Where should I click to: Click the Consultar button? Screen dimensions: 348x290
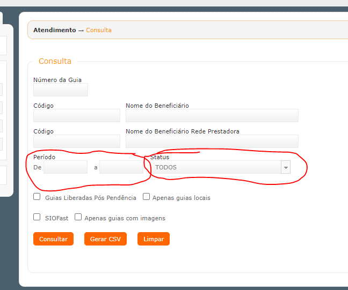point(53,239)
